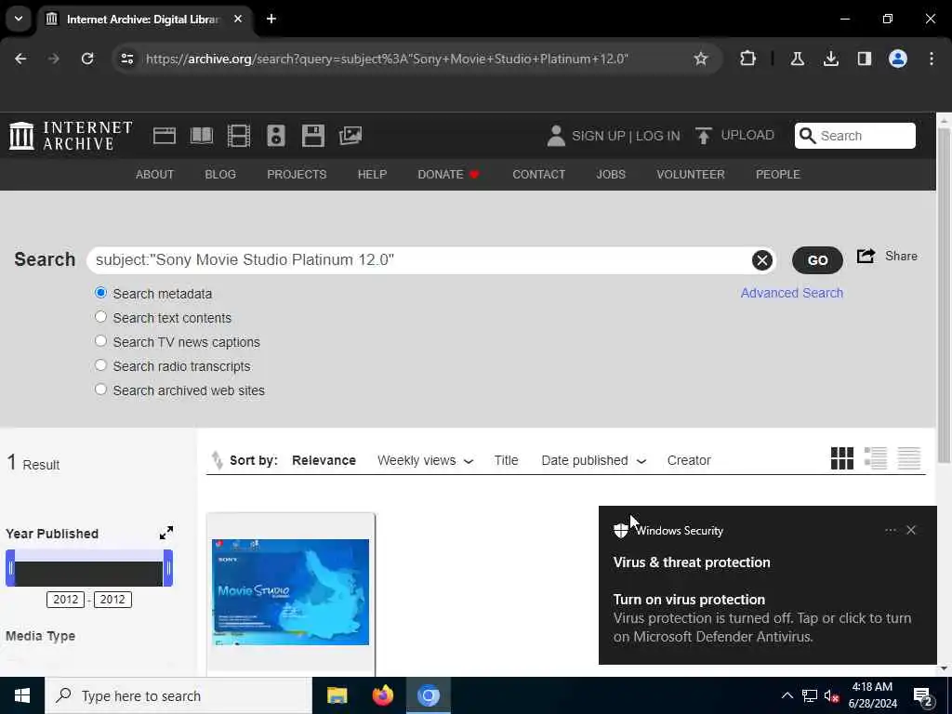Go back to previous page

20,59
